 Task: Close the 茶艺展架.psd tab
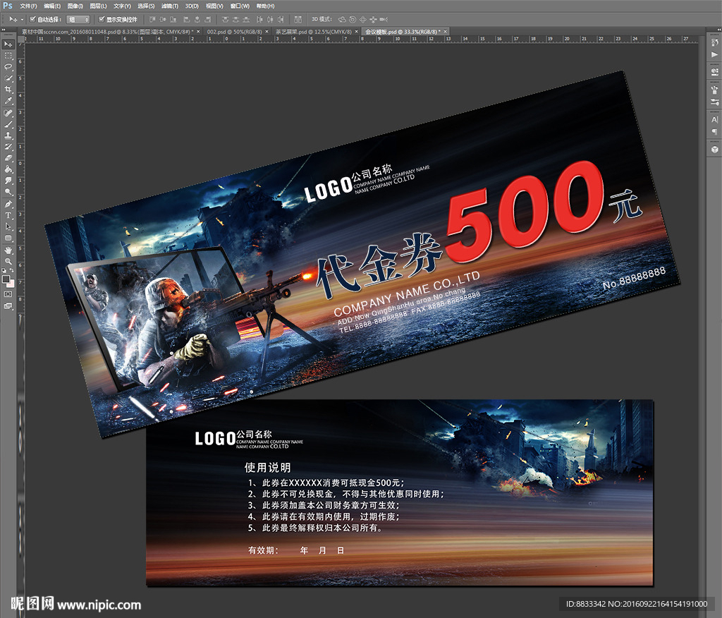[x=356, y=32]
